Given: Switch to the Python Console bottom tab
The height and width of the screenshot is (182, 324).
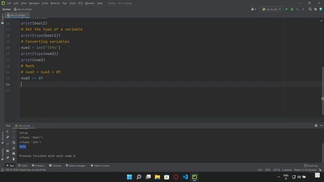Looking at the screenshot, I should (100, 166).
